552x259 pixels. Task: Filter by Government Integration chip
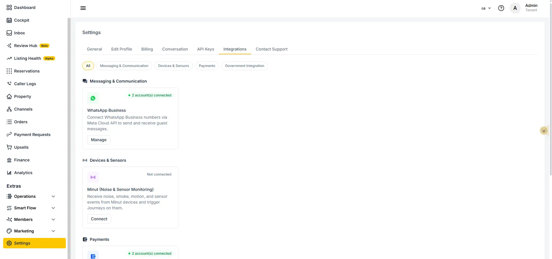245,66
